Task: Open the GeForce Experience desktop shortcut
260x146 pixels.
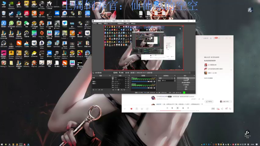Action: coord(11,5)
